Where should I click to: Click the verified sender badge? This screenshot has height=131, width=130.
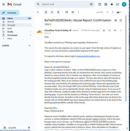pos(70,30)
